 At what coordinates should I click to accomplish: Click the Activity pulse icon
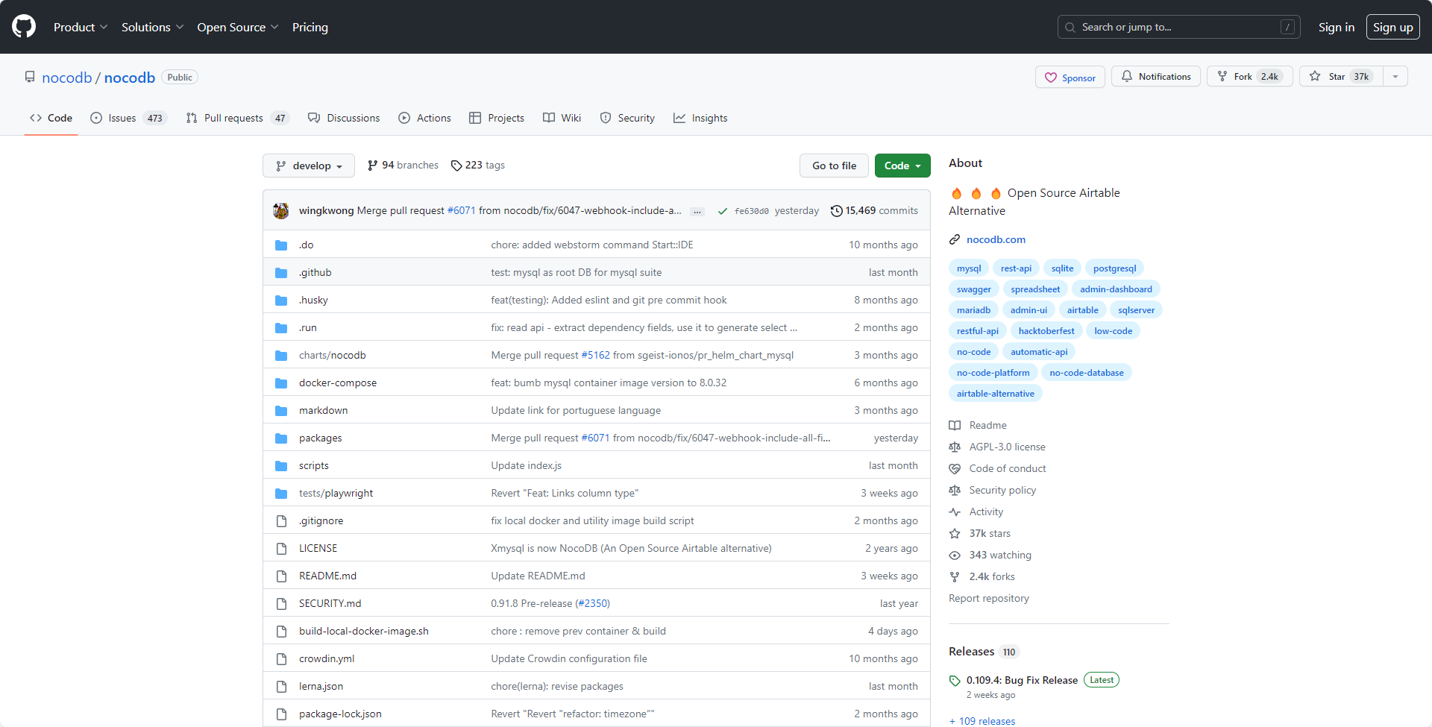[x=955, y=512]
